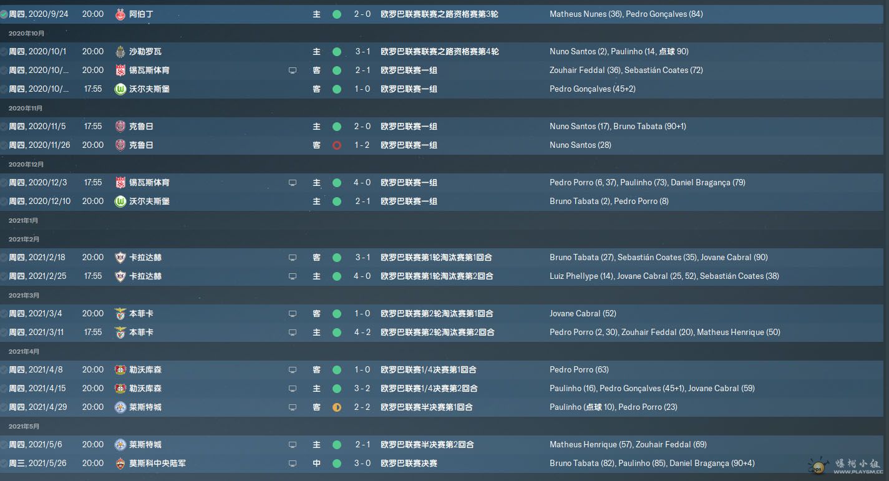Click Wolfsburg badge in the 2020/12/10 row

(120, 201)
